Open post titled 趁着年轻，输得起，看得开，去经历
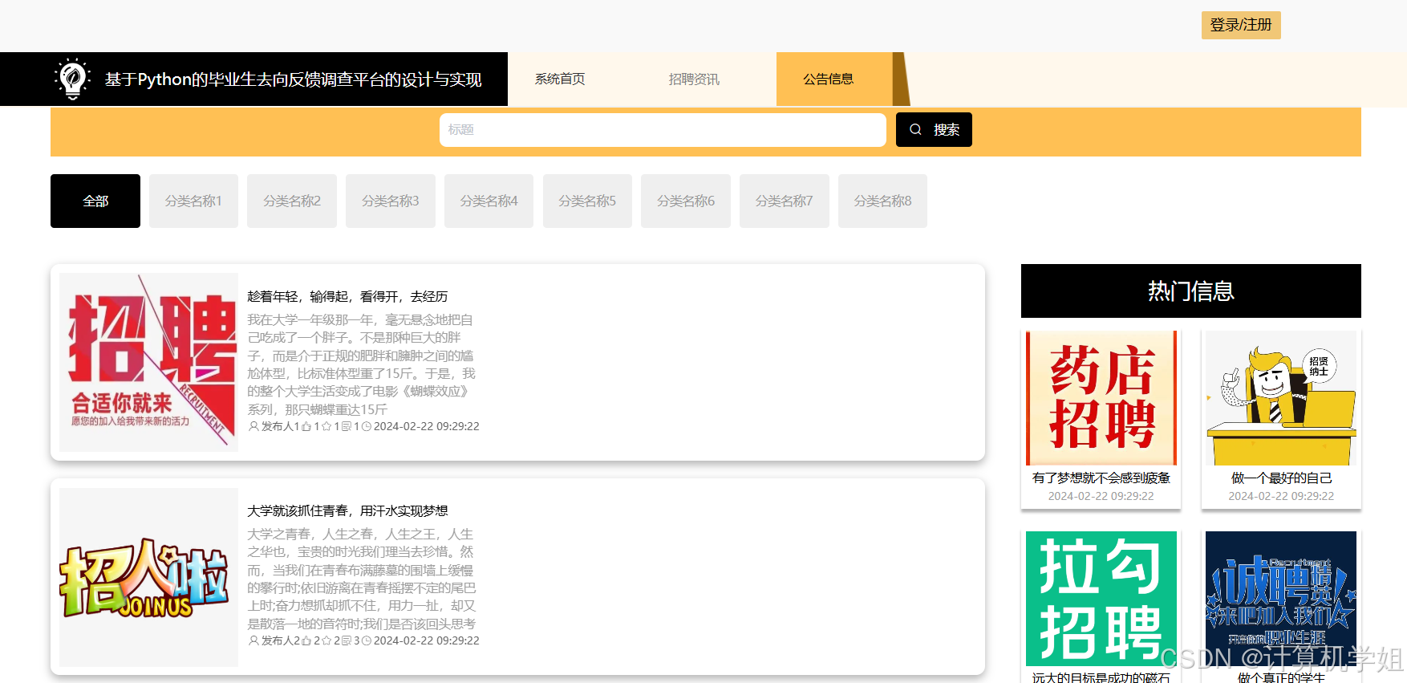Viewport: 1407px width, 683px height. click(x=347, y=296)
